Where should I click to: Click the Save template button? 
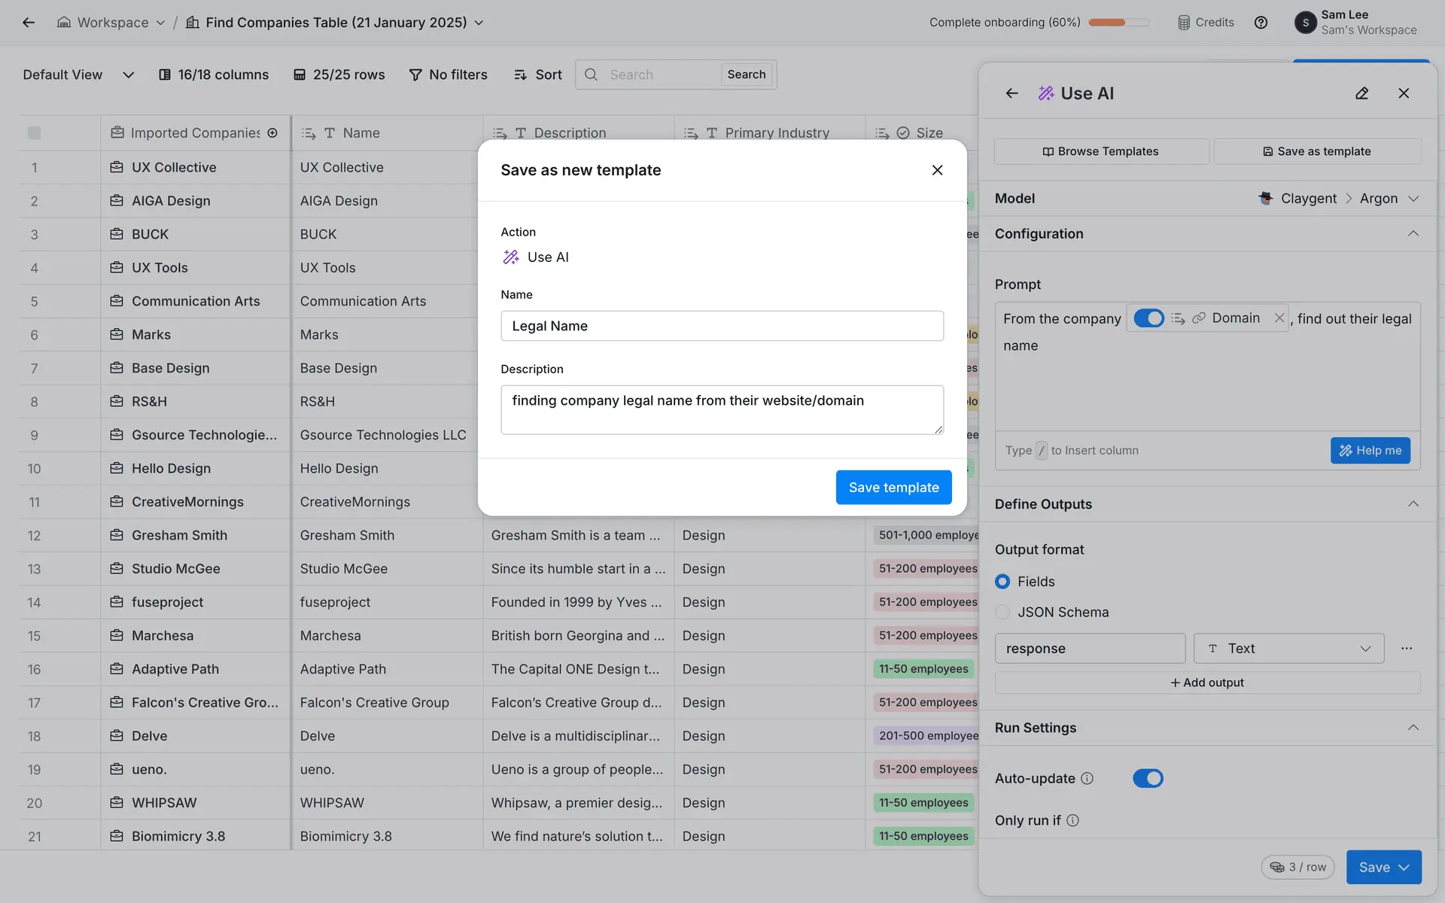[893, 488]
